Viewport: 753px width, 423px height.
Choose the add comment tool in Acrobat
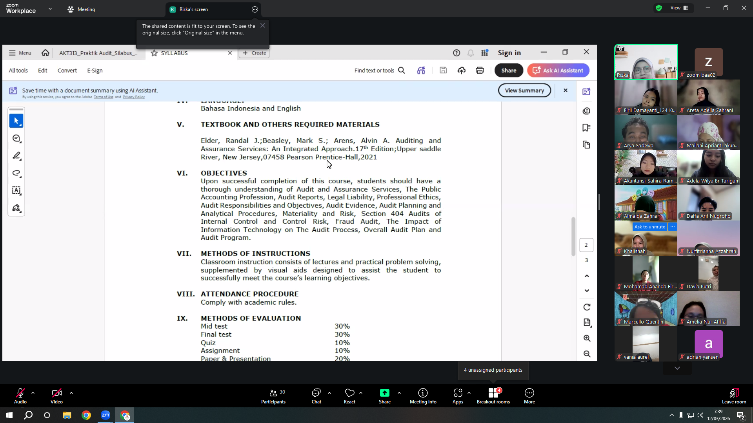[x=16, y=139]
